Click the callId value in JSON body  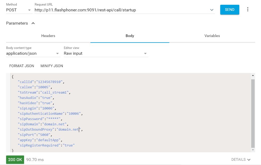click(x=50, y=82)
